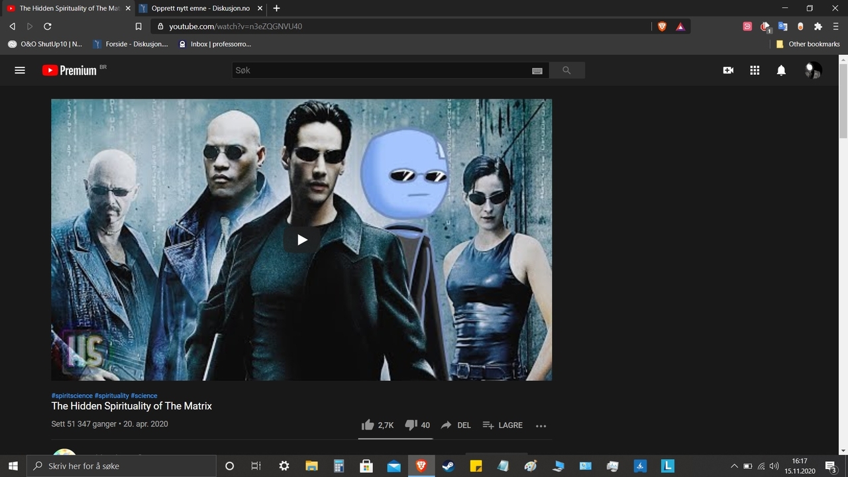Bookmark this page icon

pos(138,26)
